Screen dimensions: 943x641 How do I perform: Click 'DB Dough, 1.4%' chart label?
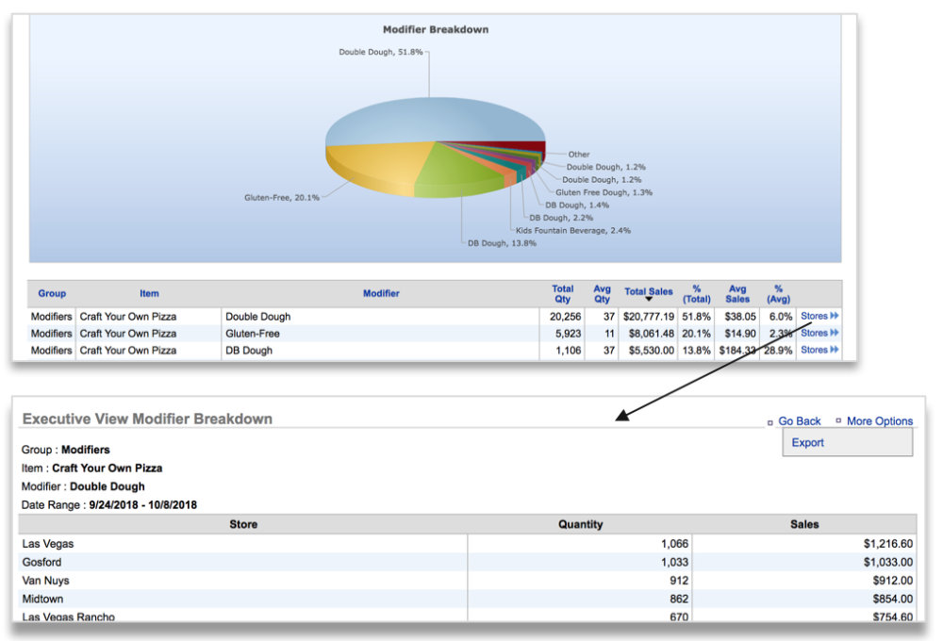click(577, 205)
